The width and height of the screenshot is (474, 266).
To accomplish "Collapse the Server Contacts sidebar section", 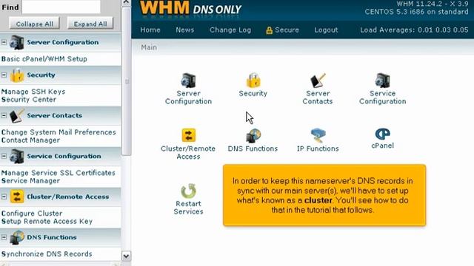I will pyautogui.click(x=4, y=115).
